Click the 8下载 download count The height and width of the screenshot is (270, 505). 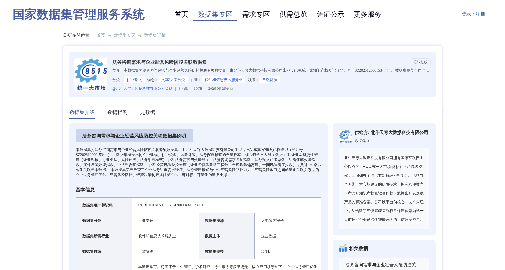tap(183, 89)
